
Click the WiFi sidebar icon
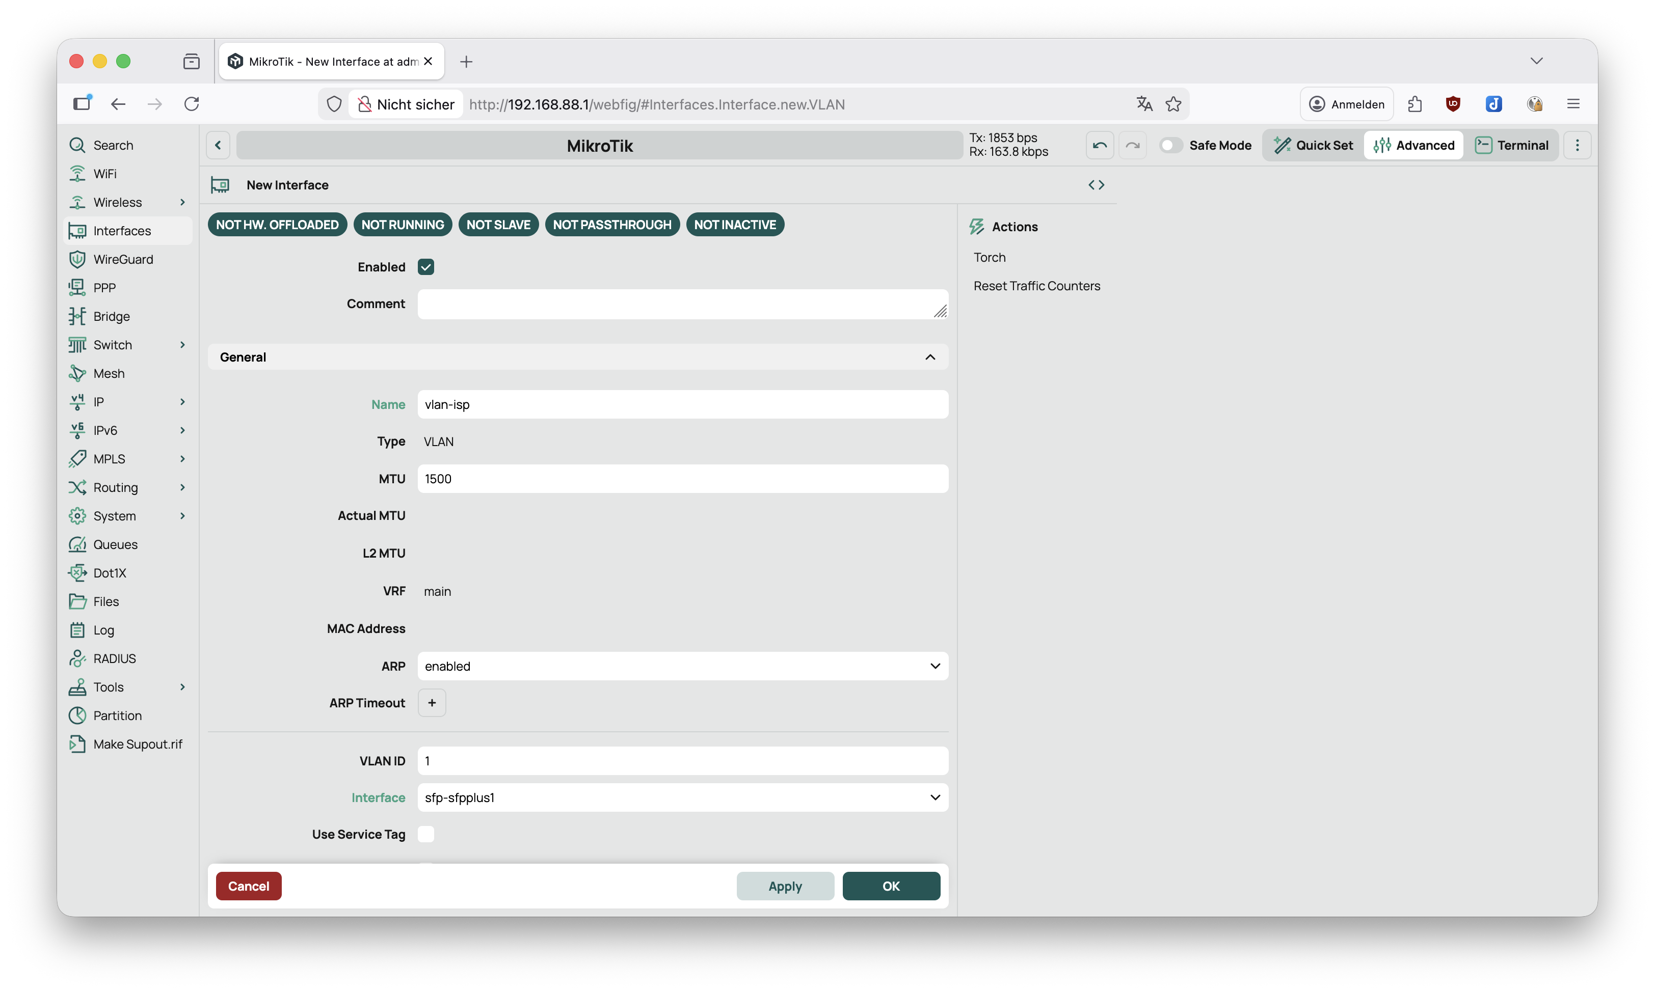click(x=77, y=174)
